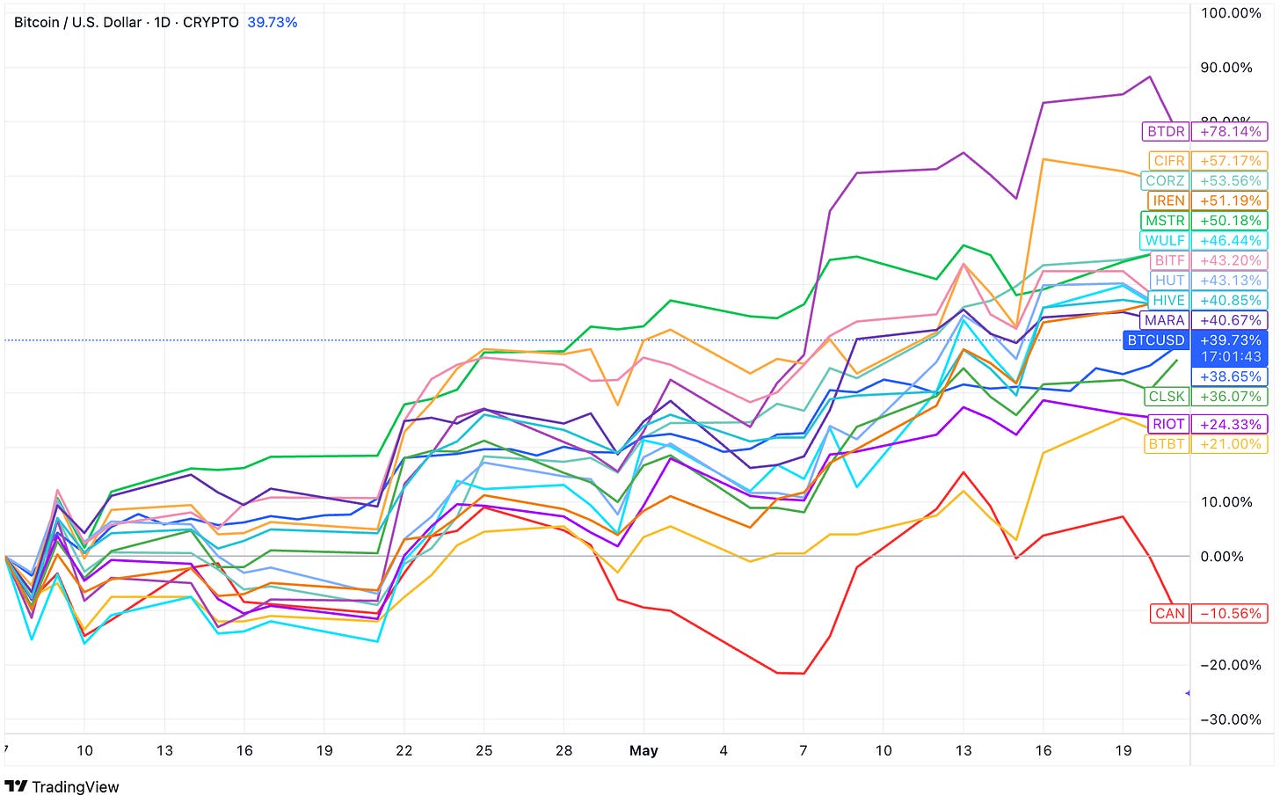
Task: Click the 28 date on the time axis
Action: tap(564, 750)
